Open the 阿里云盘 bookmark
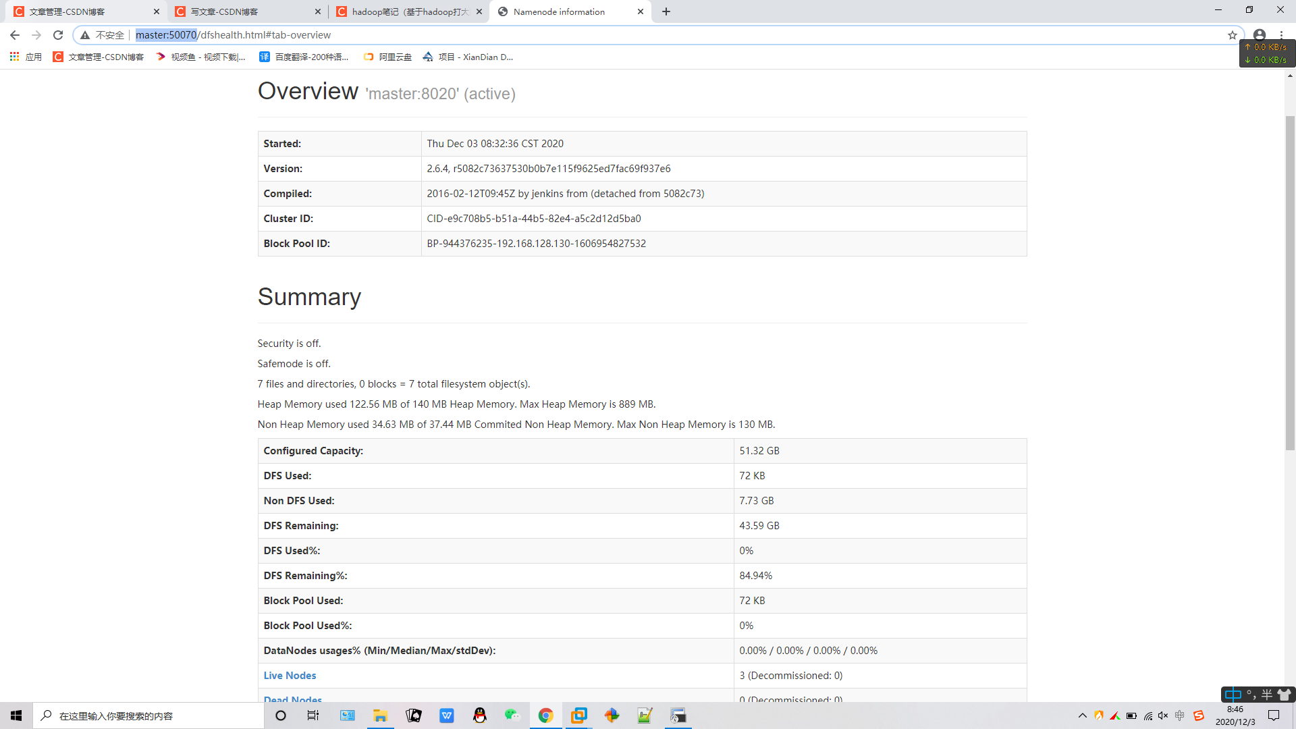Image resolution: width=1296 pixels, height=729 pixels. pos(387,57)
